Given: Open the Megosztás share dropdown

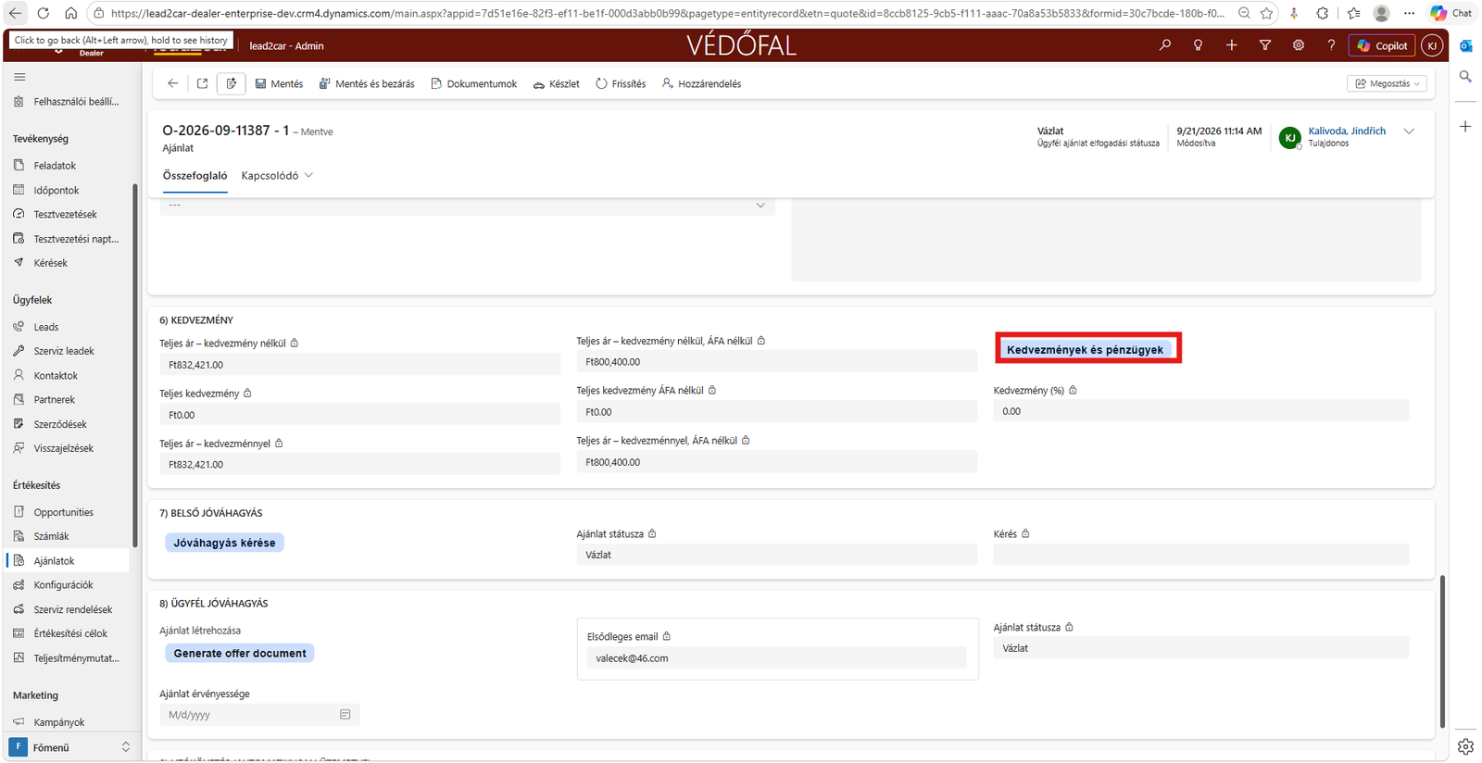Looking at the screenshot, I should [1387, 83].
